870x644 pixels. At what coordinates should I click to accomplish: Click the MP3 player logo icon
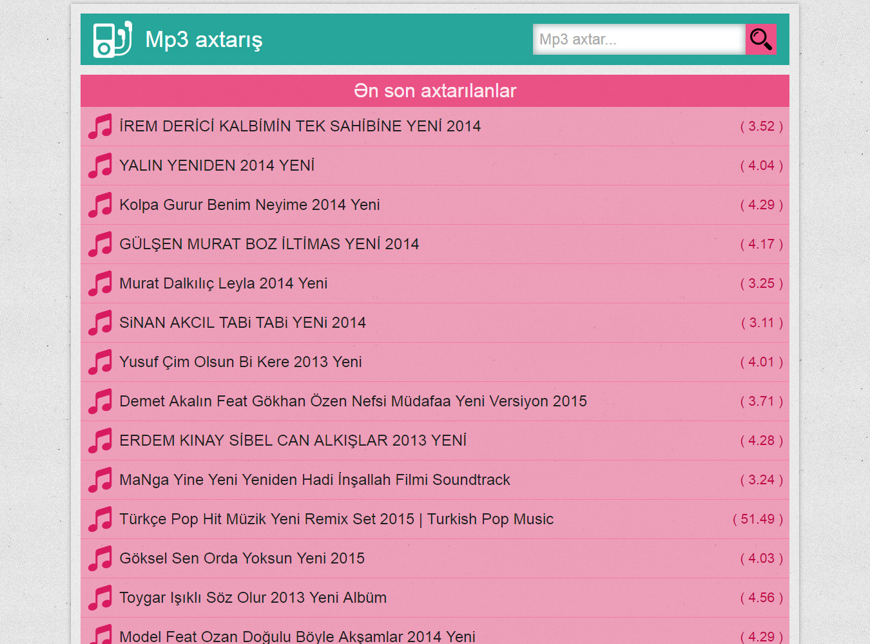click(112, 39)
